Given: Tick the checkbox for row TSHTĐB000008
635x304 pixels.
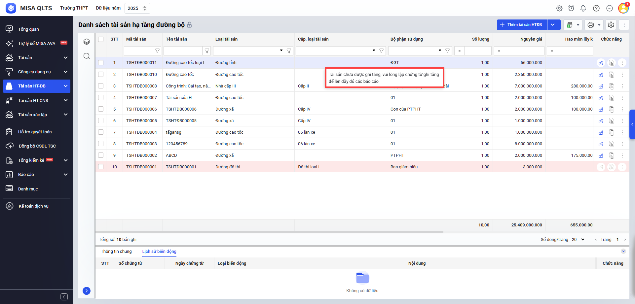Looking at the screenshot, I should coord(101,86).
